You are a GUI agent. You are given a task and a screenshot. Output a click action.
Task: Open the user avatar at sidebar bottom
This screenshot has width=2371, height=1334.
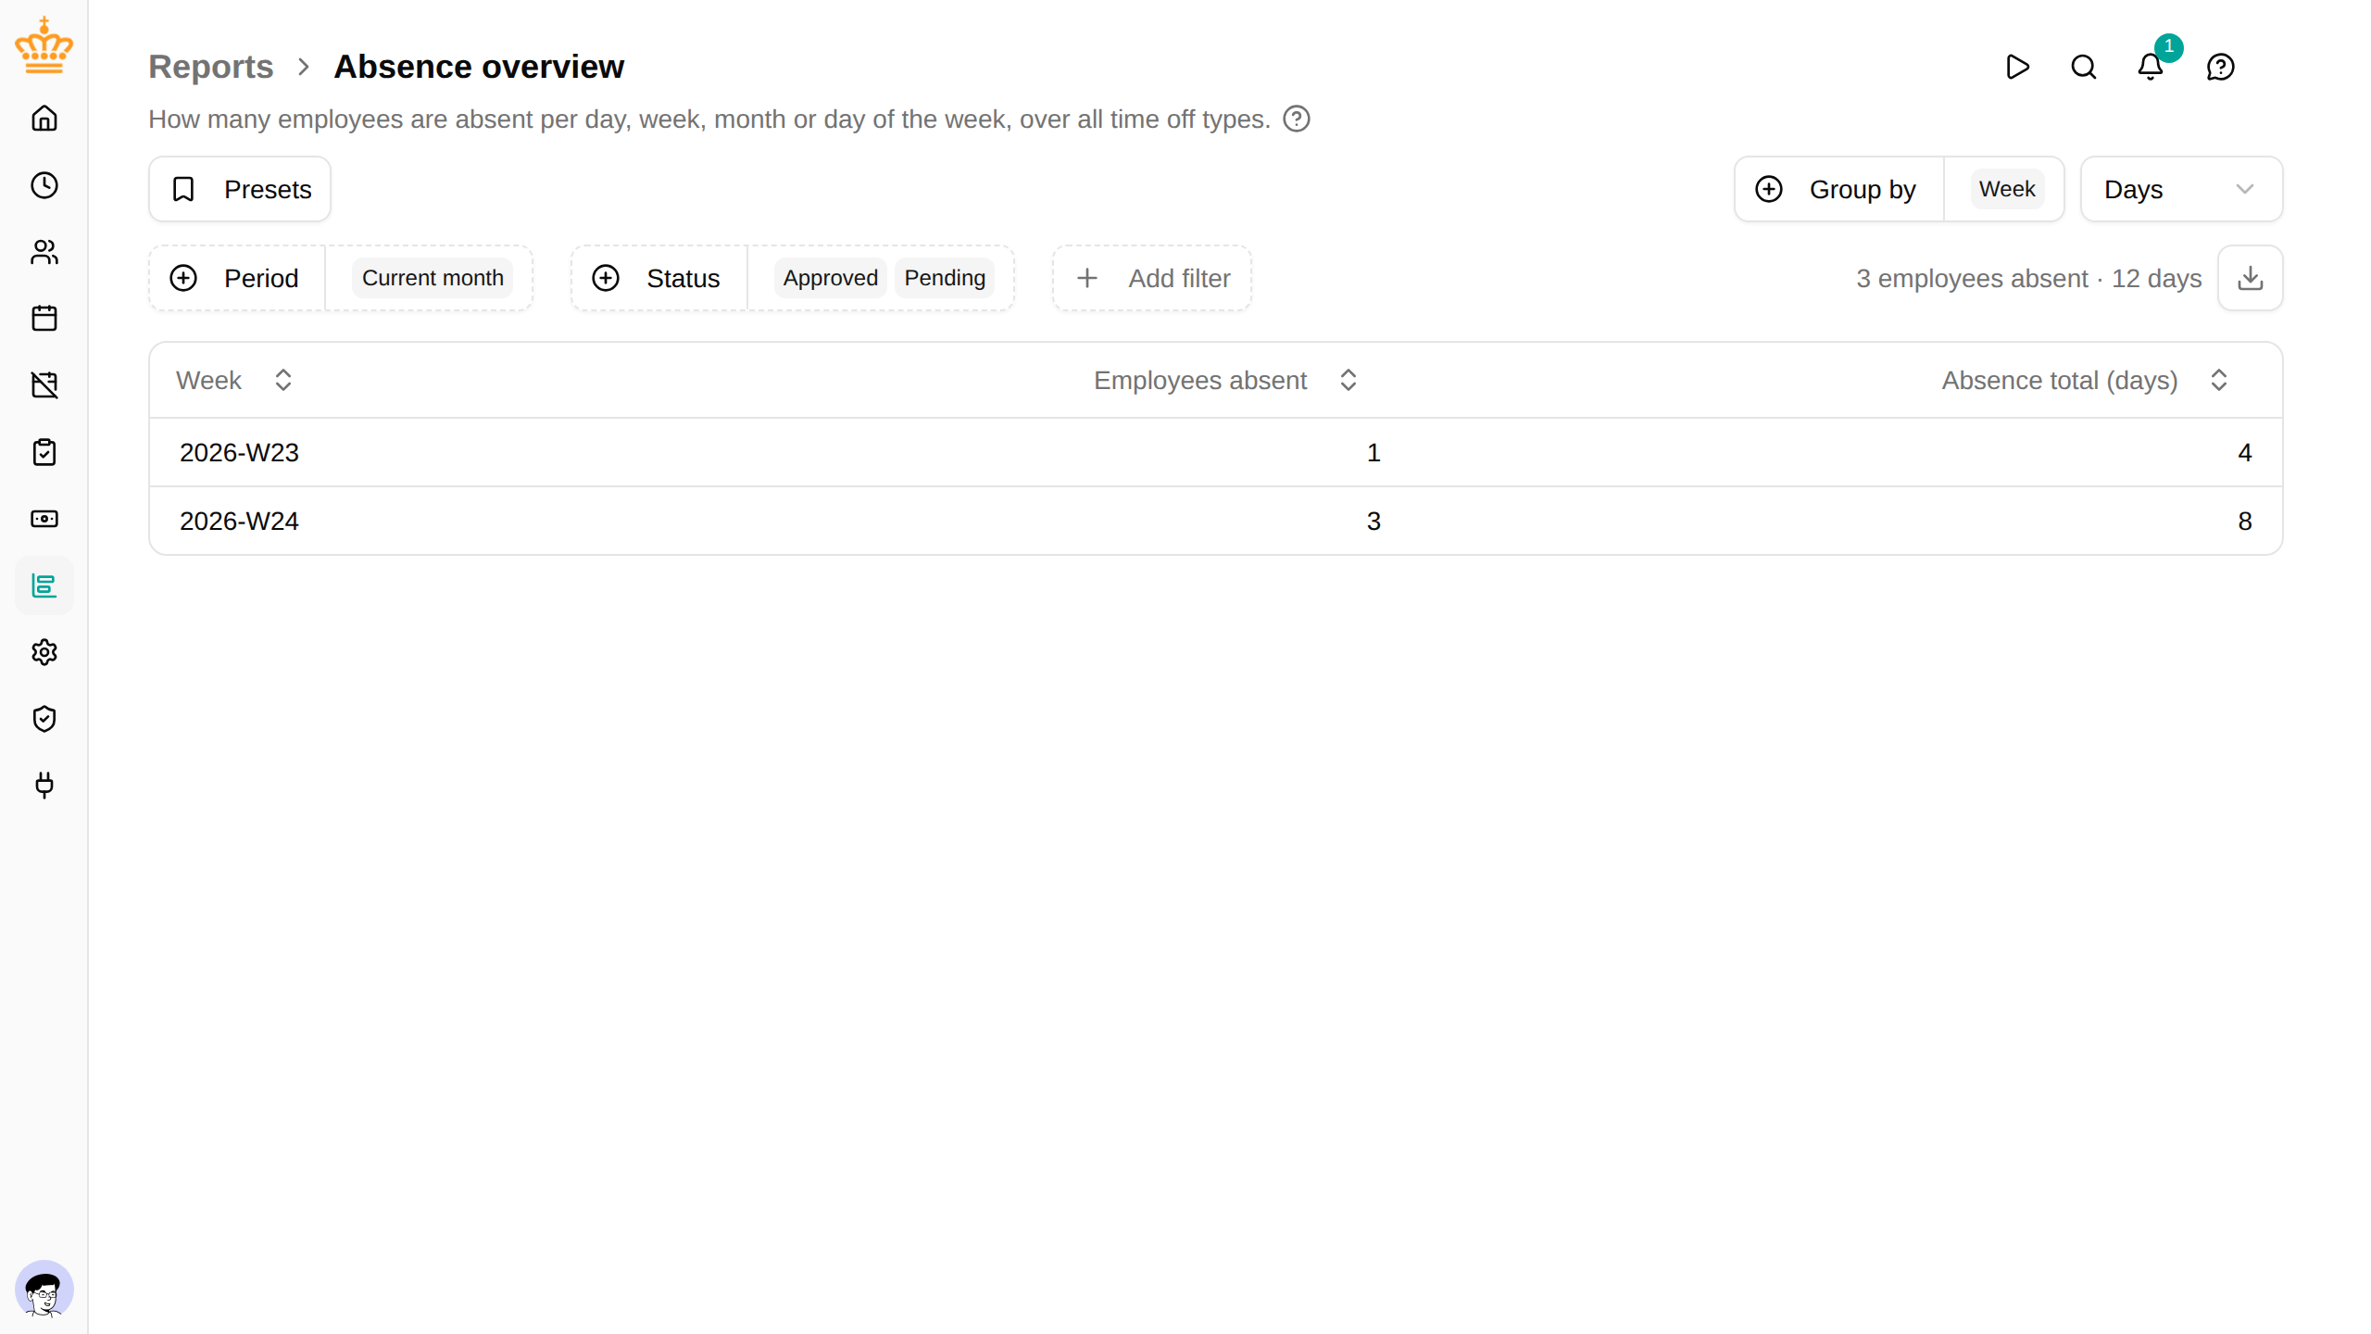[x=44, y=1289]
